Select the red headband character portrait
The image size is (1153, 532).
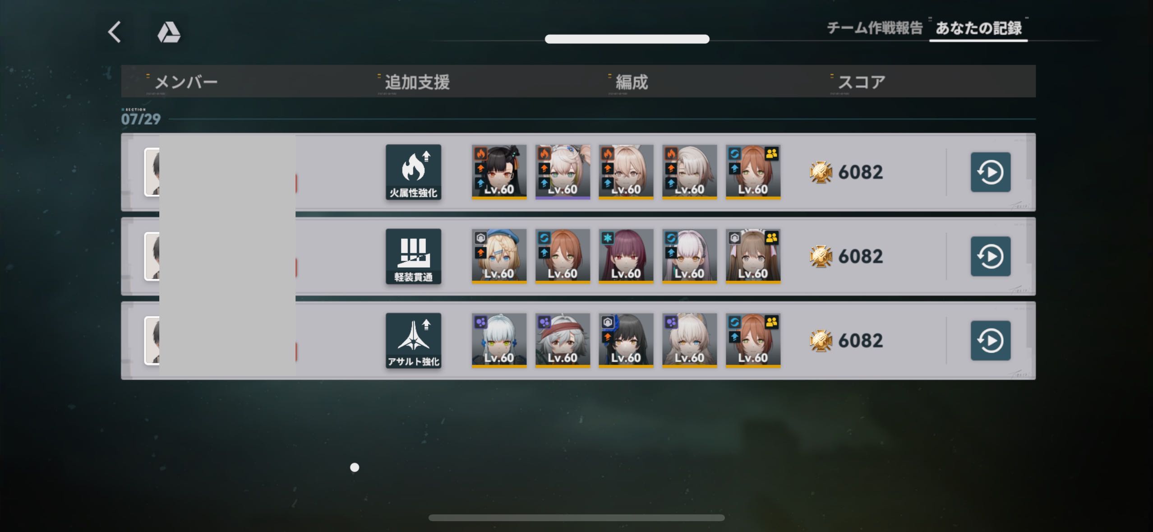[563, 340]
